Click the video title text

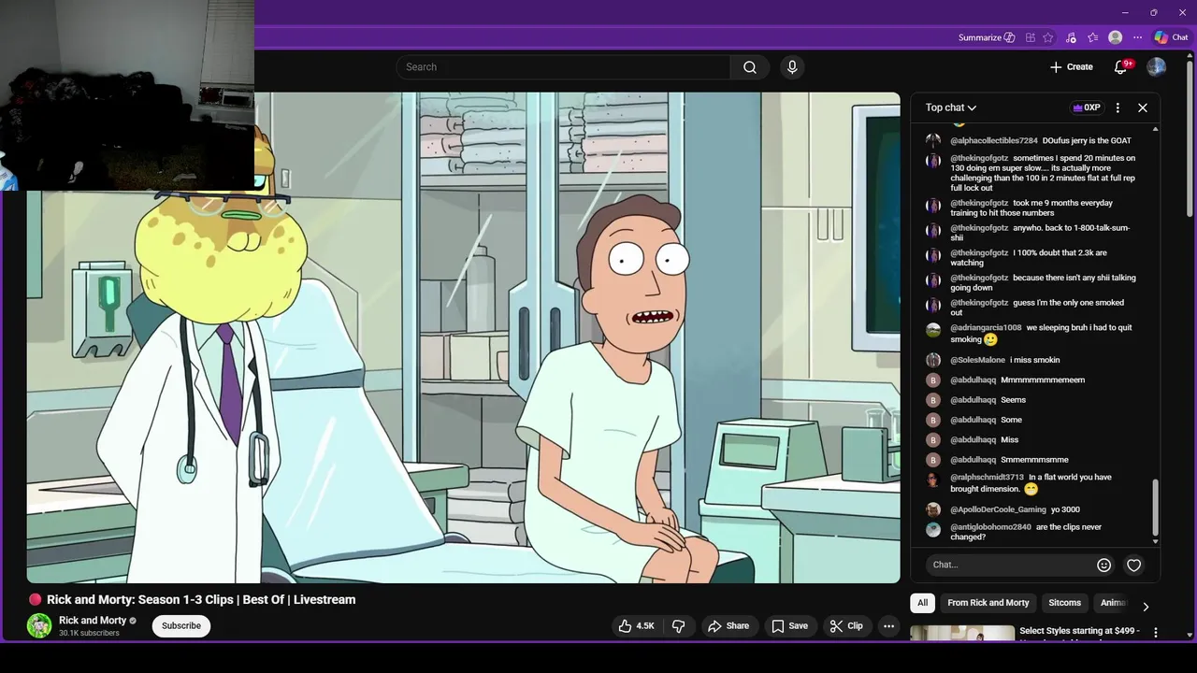(201, 600)
